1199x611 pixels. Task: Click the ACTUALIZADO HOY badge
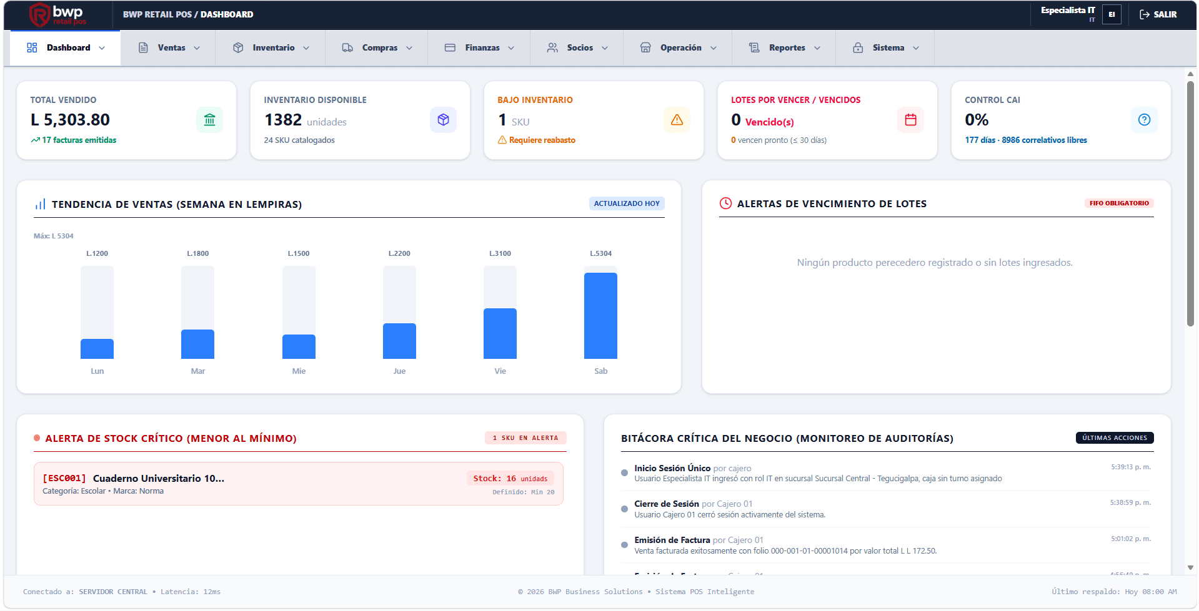point(627,203)
